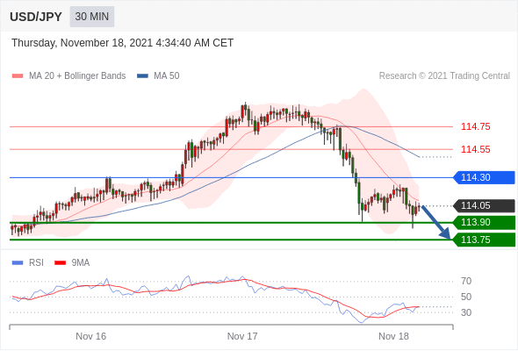This screenshot has width=518, height=351.
Task: Click the 114.75 resistance level label
Action: click(475, 126)
